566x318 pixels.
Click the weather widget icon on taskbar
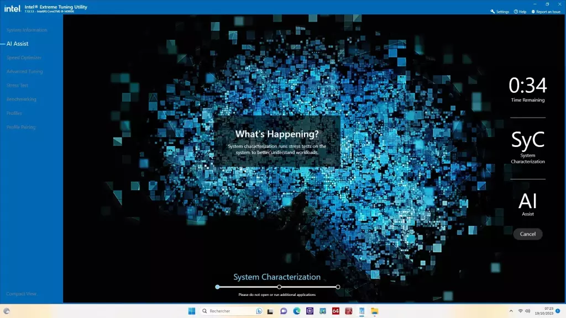pos(7,311)
